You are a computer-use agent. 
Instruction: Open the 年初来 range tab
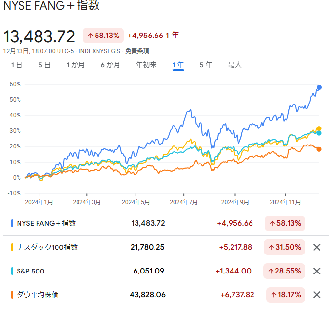(146, 65)
